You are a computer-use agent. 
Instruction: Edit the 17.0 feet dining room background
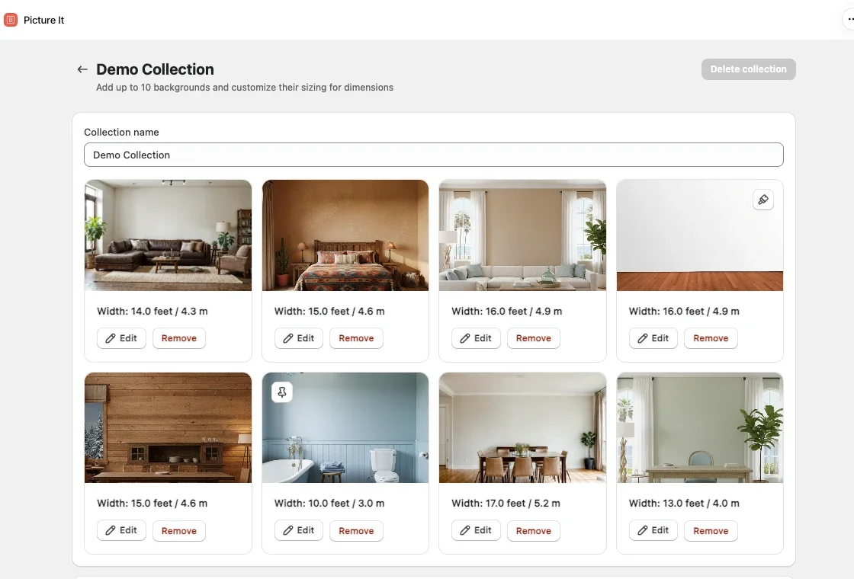pos(476,530)
